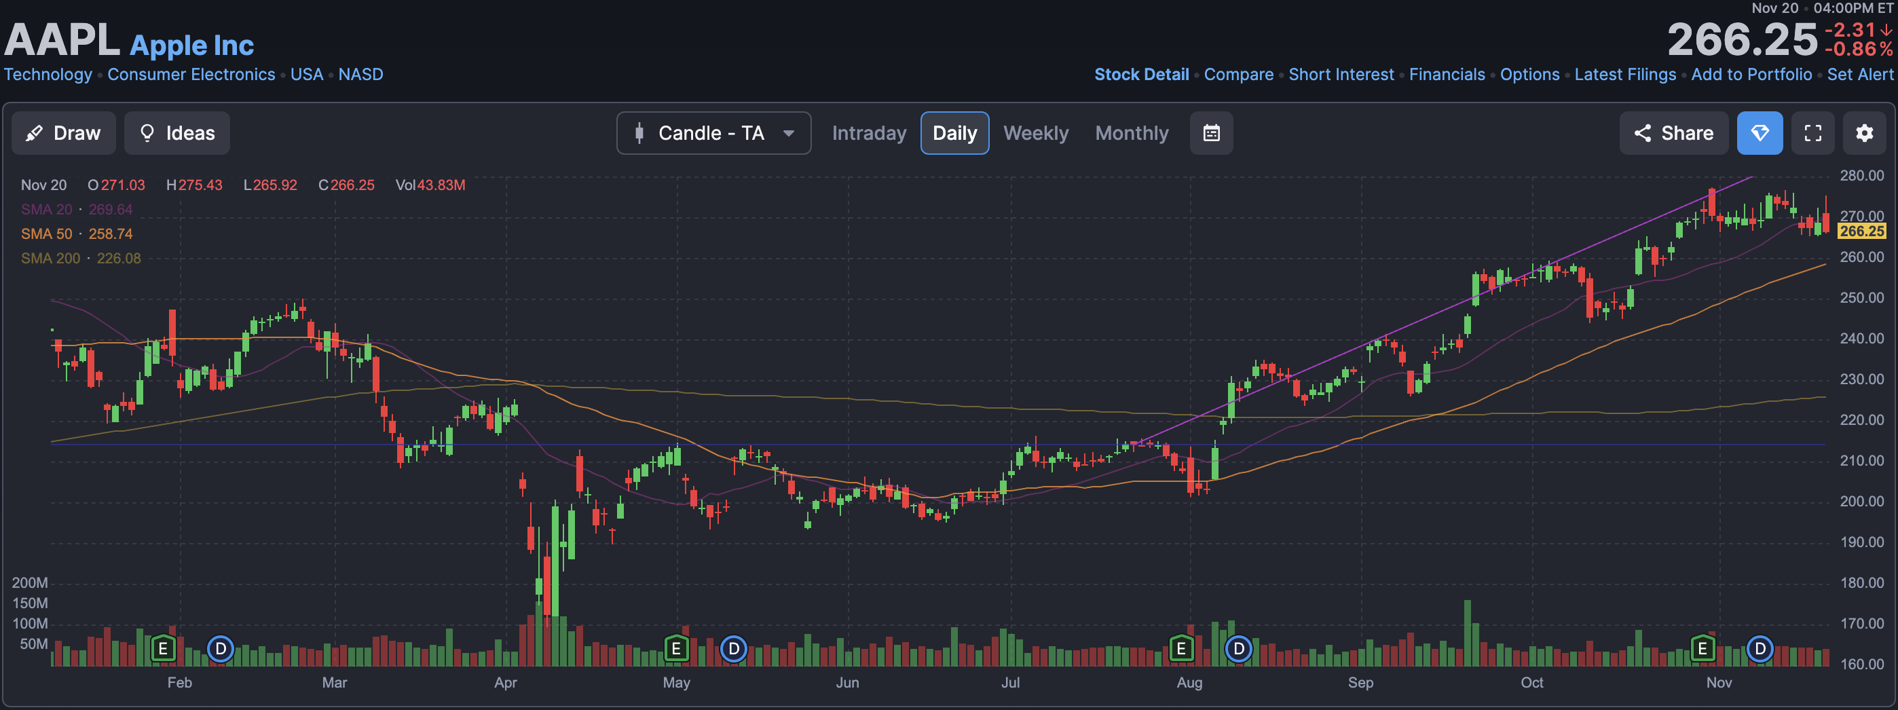Open the Options link

pos(1529,75)
